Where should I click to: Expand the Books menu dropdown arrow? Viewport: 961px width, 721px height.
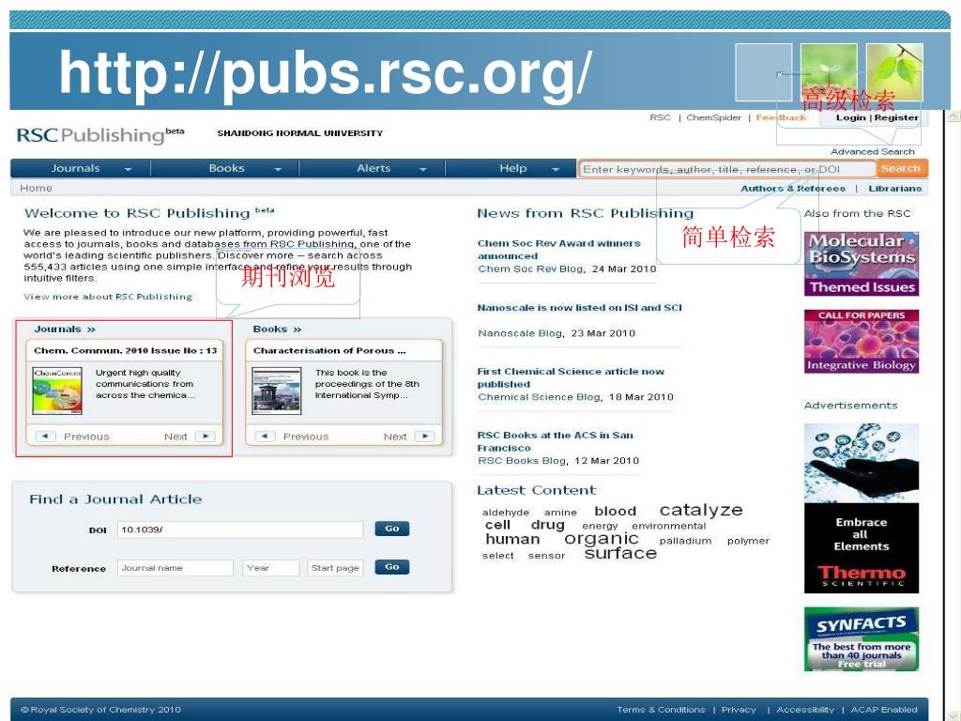pyautogui.click(x=278, y=169)
